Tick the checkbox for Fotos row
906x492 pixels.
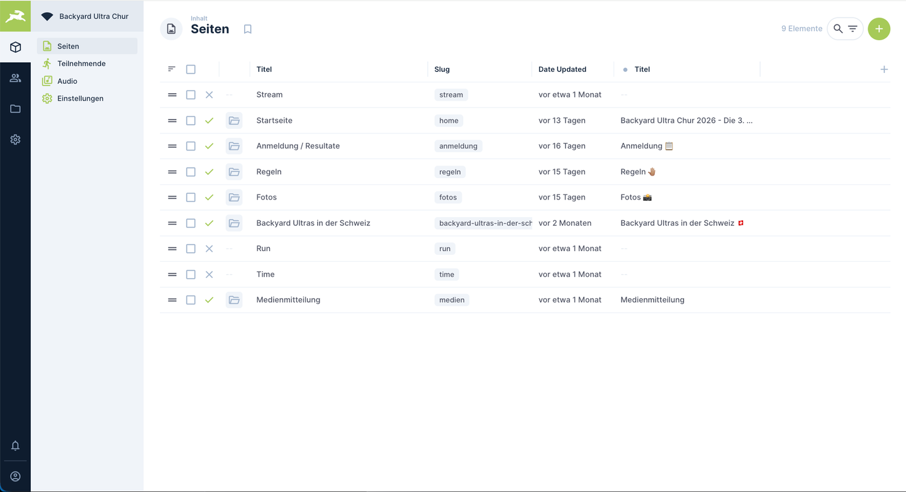click(x=191, y=198)
